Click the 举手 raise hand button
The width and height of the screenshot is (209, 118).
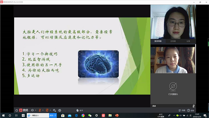pos(79,110)
